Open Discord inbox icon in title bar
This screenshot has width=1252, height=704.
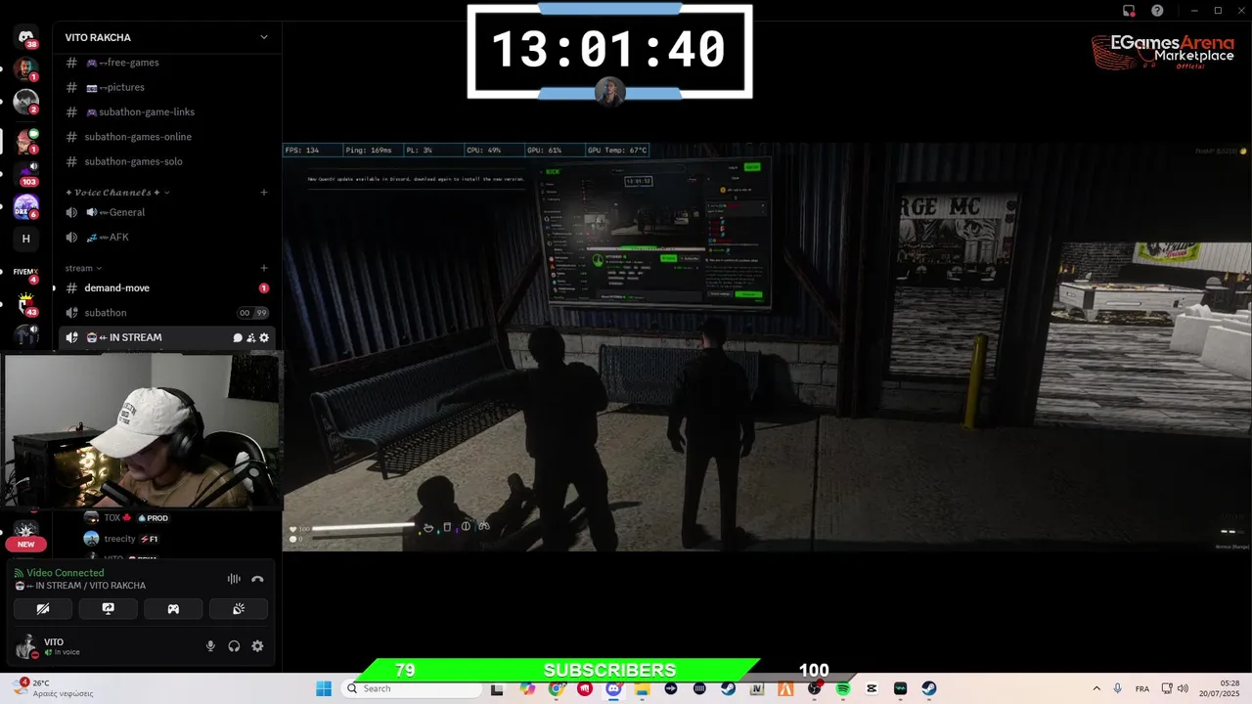tap(1129, 11)
